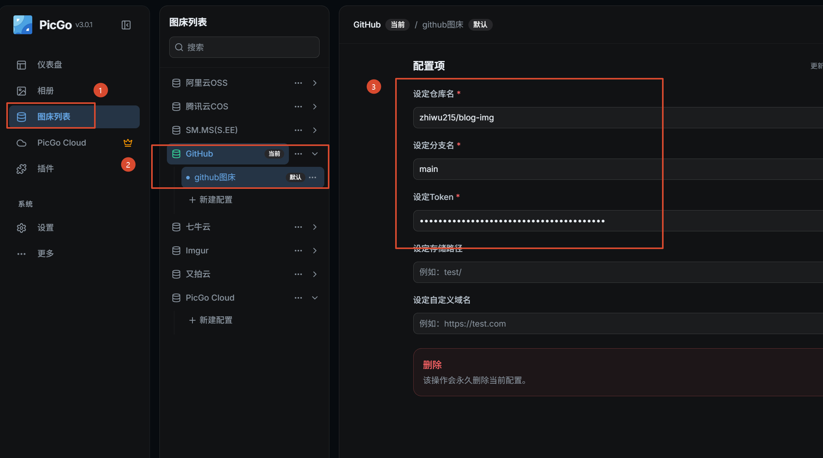The image size is (823, 458).
Task: Select 图床列表 in the sidebar
Action: 74,117
